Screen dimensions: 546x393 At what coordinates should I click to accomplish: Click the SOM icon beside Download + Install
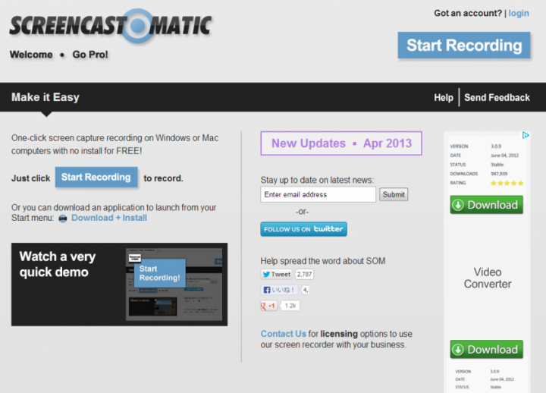[x=63, y=219]
